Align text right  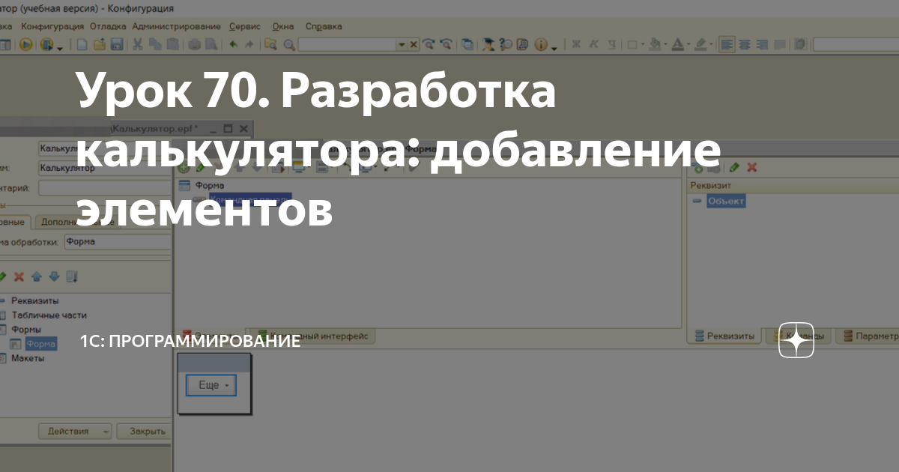click(x=762, y=45)
